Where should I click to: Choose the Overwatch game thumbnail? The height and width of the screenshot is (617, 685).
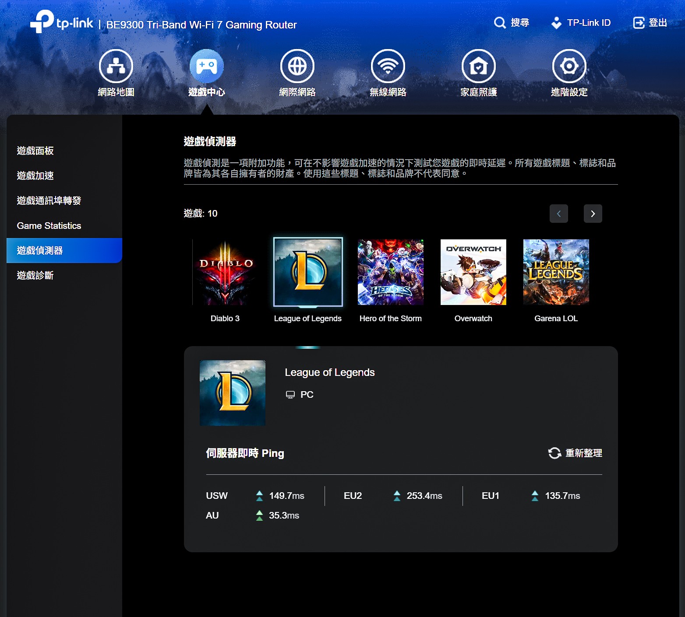[x=473, y=272]
